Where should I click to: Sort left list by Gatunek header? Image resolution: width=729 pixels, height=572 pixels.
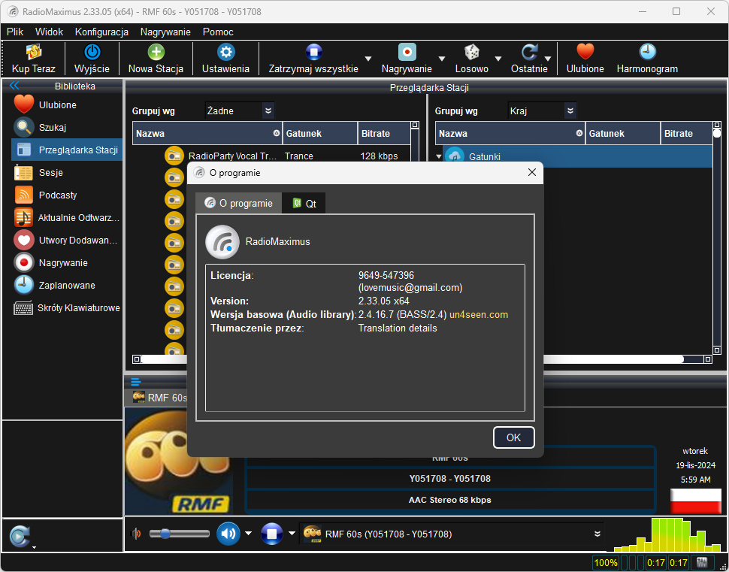pos(320,134)
